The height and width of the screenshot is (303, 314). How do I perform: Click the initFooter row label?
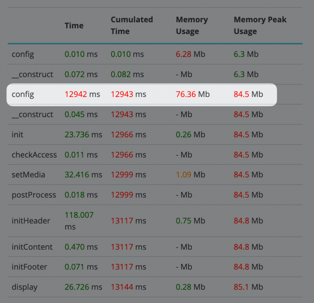[29, 267]
